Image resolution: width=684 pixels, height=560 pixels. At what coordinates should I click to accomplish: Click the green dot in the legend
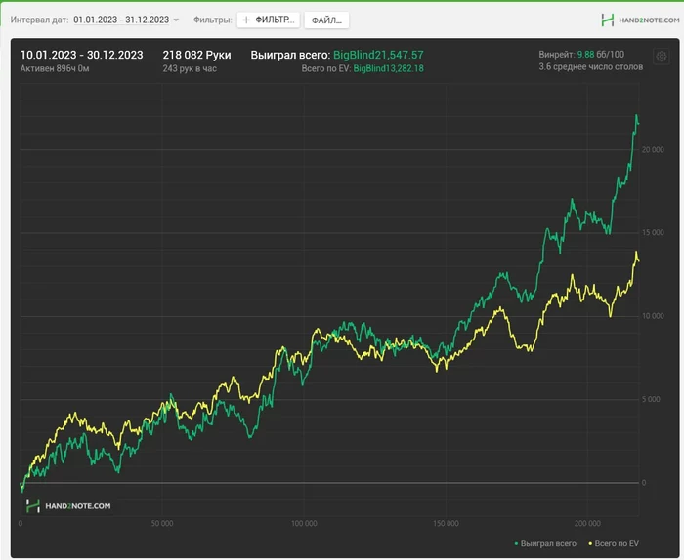point(516,542)
